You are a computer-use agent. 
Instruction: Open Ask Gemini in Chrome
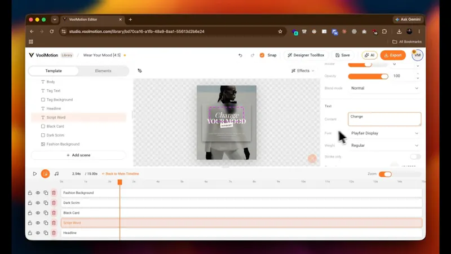[x=408, y=20]
